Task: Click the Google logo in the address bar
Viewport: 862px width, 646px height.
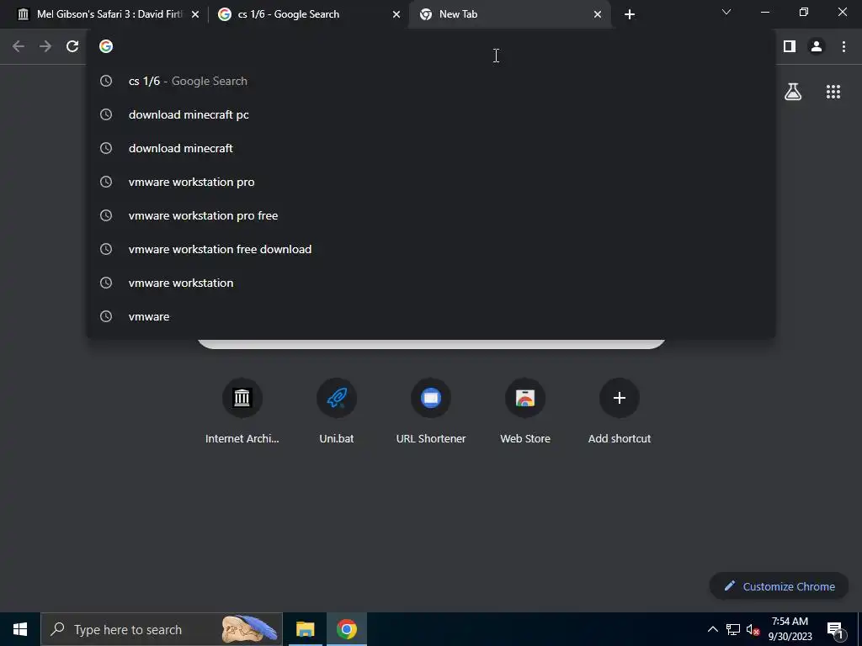Action: pos(106,47)
